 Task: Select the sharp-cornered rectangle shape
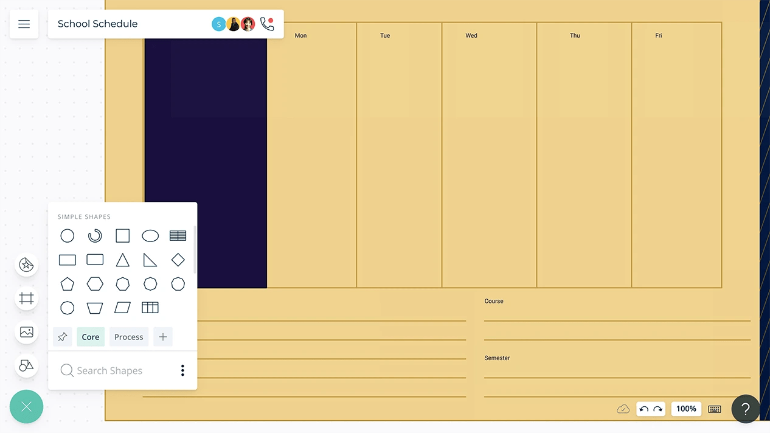pyautogui.click(x=68, y=260)
